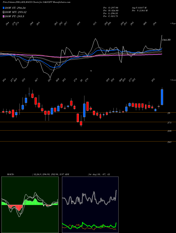Click the white DOW MT legend swatch

(4, 12)
